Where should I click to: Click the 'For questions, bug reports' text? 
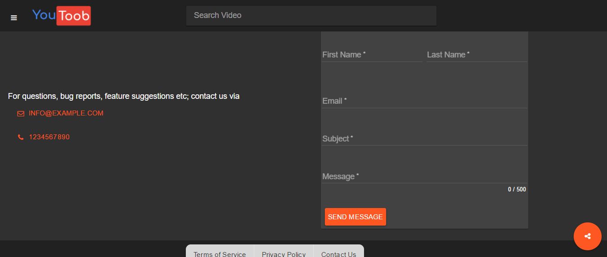[x=124, y=96]
